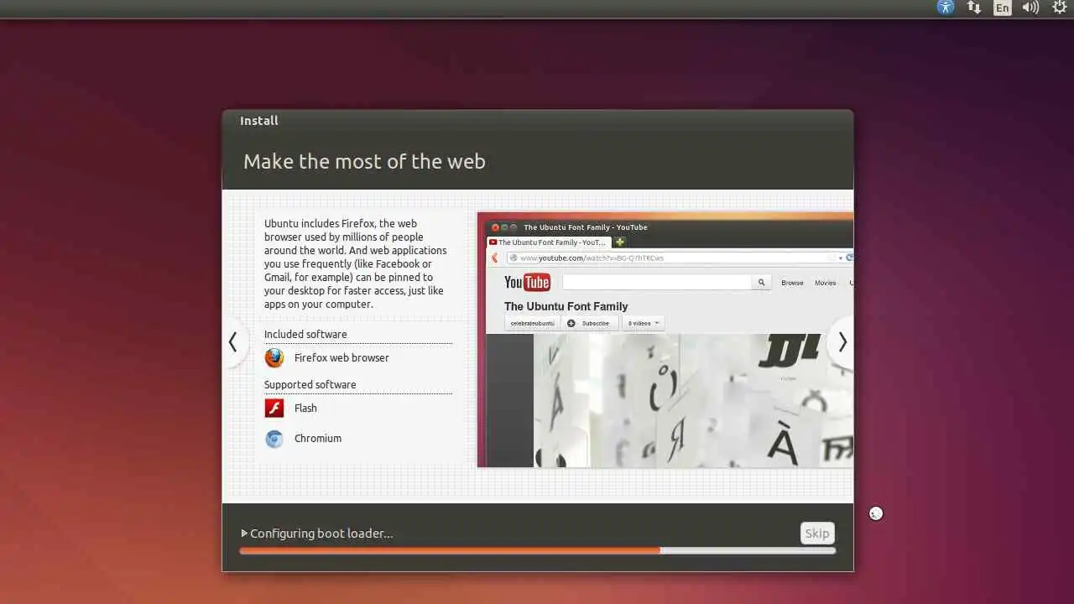
Task: Click the YouTube logo in the slide
Action: [527, 283]
